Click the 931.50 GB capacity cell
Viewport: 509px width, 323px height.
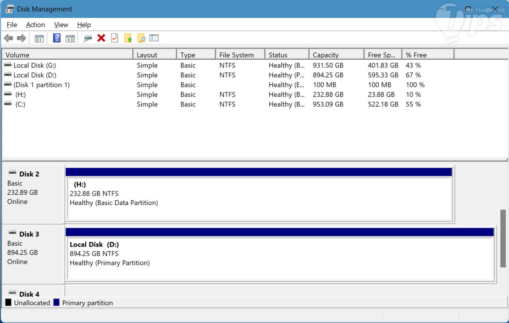tap(328, 65)
